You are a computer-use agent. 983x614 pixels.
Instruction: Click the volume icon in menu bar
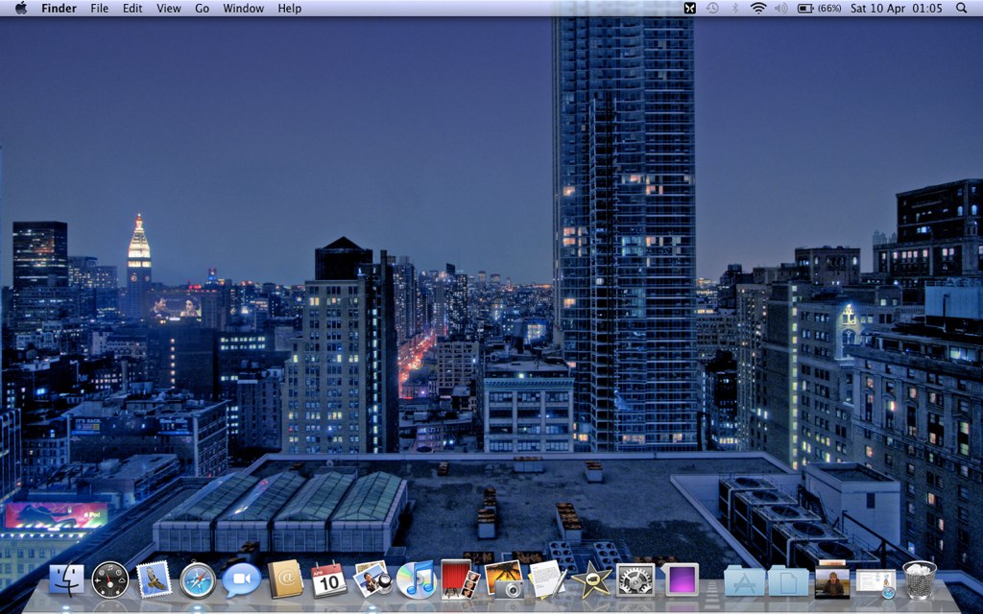780,9
